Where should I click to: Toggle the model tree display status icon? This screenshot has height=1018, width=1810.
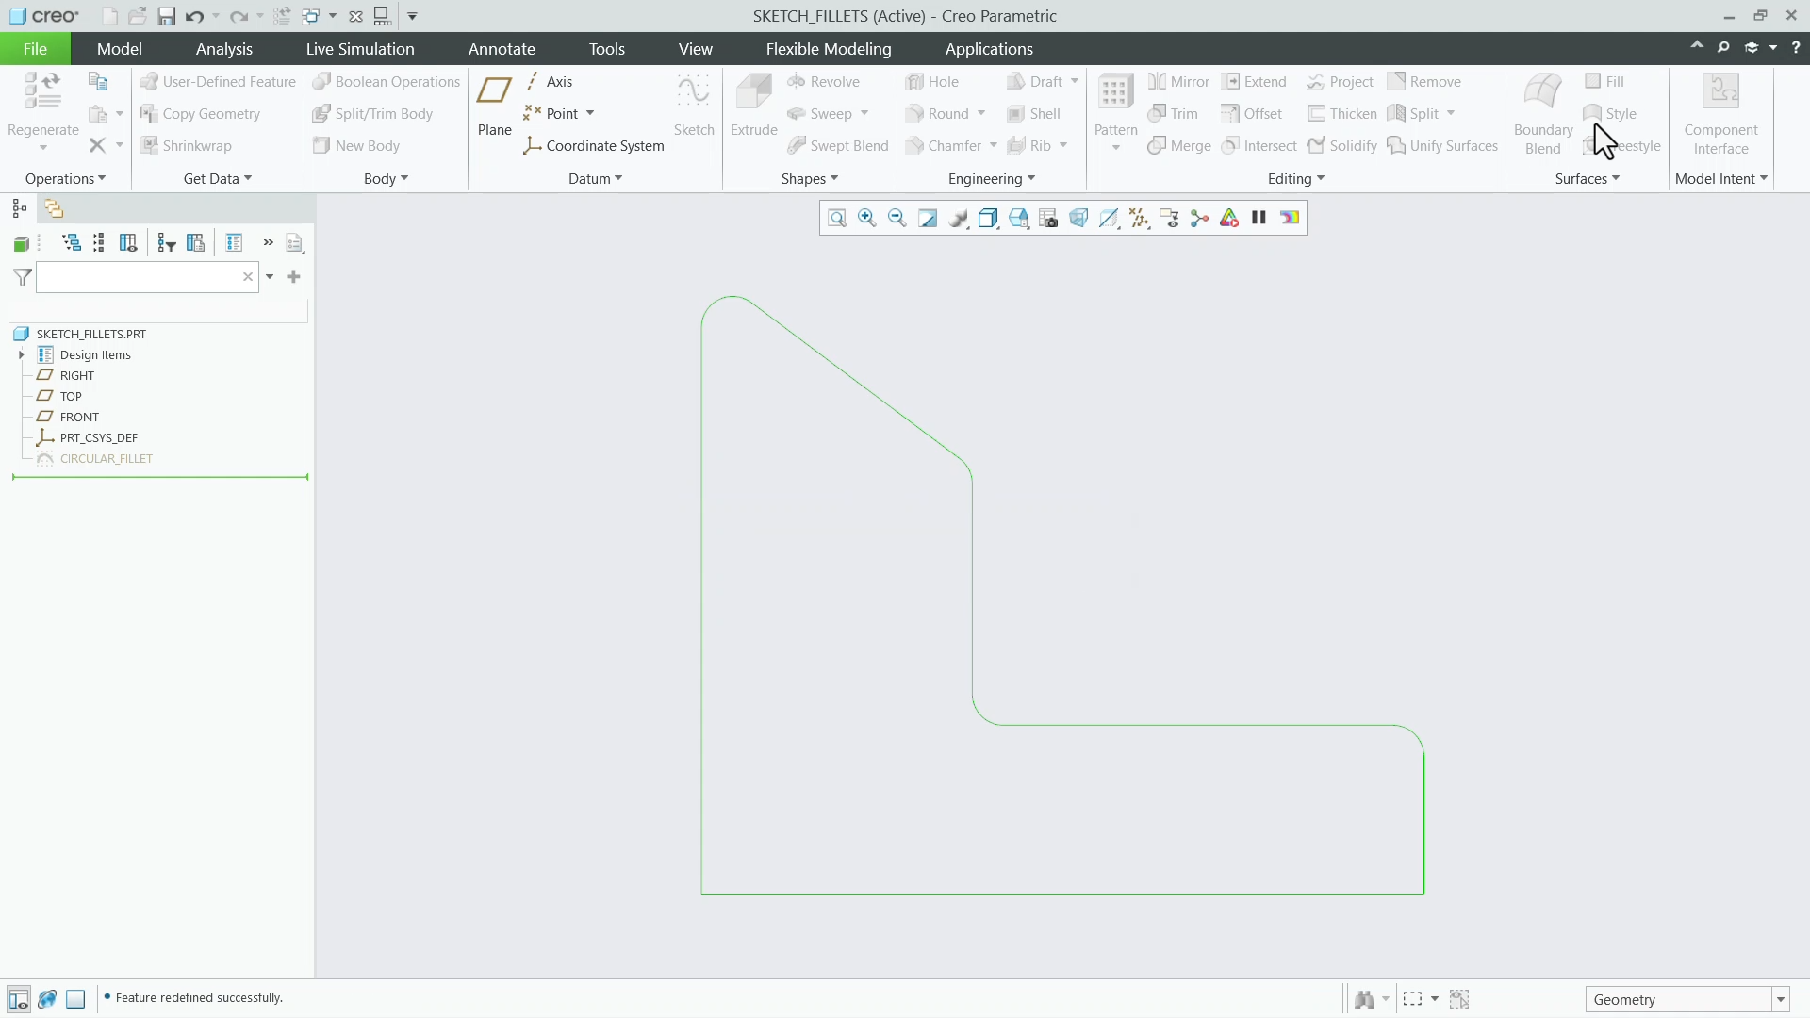tap(18, 999)
